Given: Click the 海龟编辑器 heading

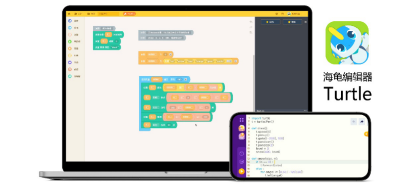Looking at the screenshot, I should coord(347,77).
